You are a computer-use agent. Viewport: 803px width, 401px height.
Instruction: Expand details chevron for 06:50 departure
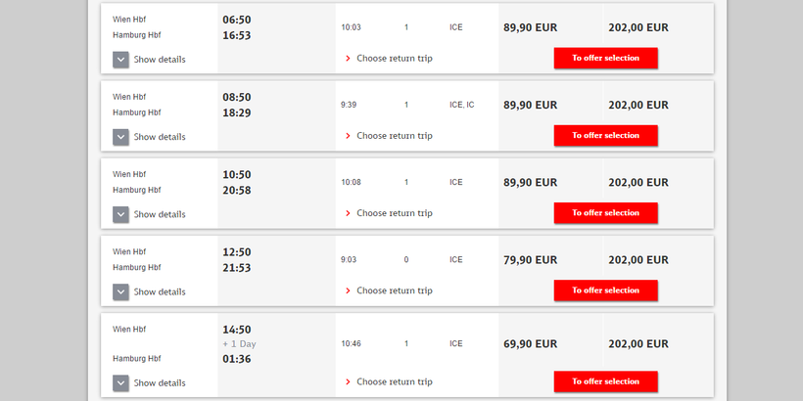(121, 60)
